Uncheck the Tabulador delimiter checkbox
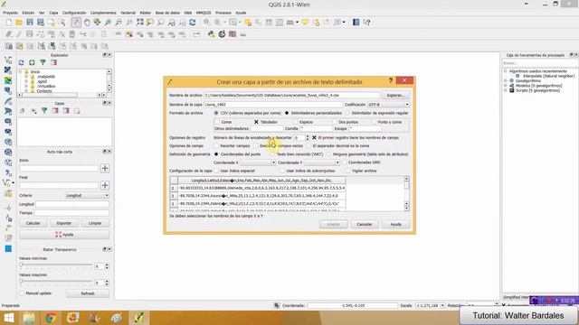Viewport: 579px width, 325px height. click(x=256, y=122)
